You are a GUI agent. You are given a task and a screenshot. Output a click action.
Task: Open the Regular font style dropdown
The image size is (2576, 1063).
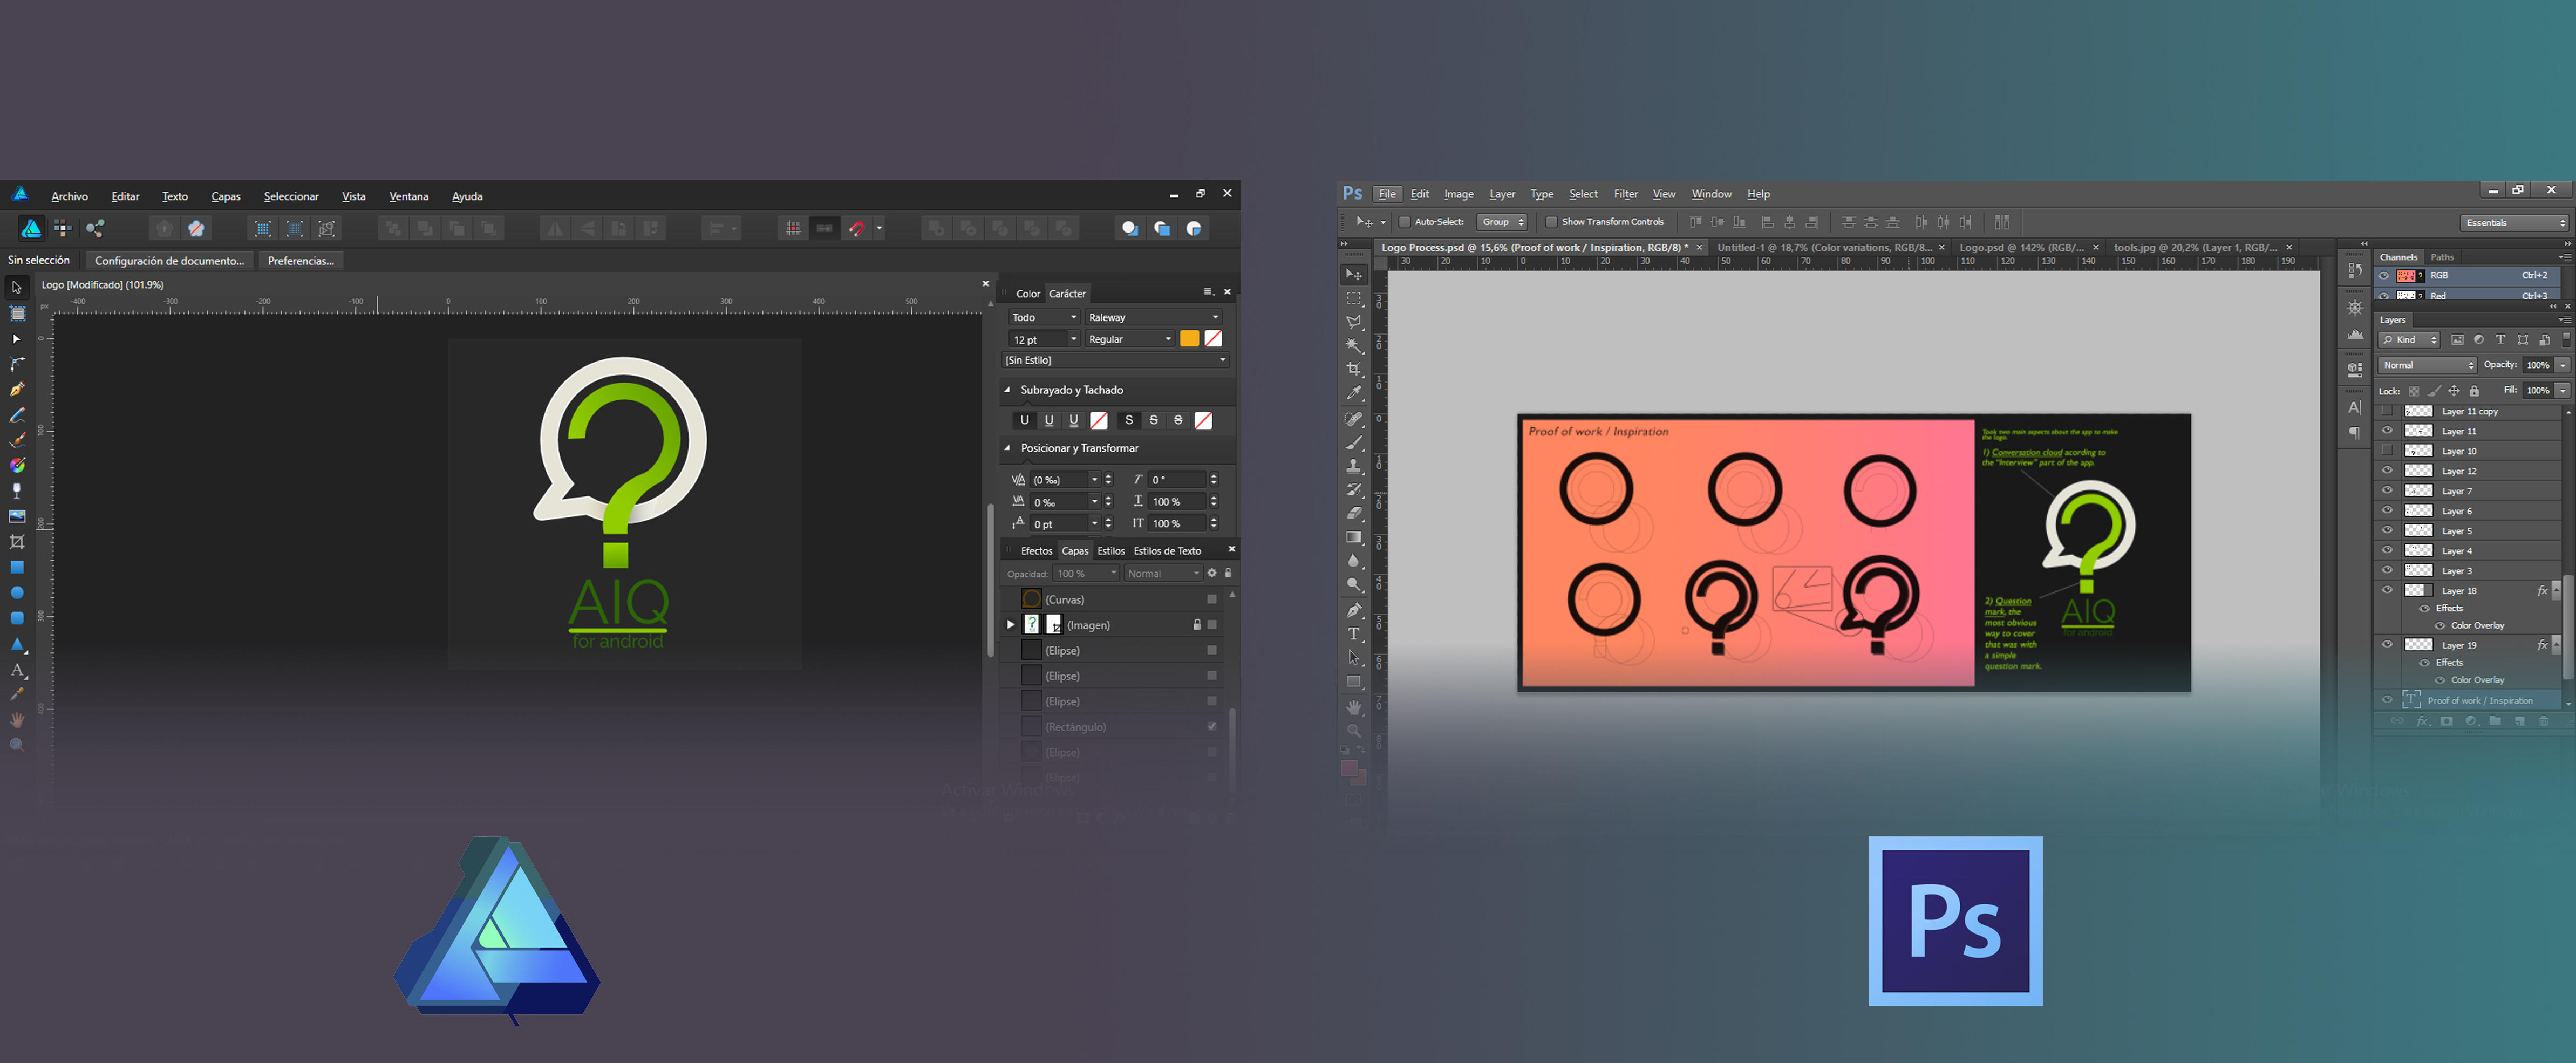1129,339
